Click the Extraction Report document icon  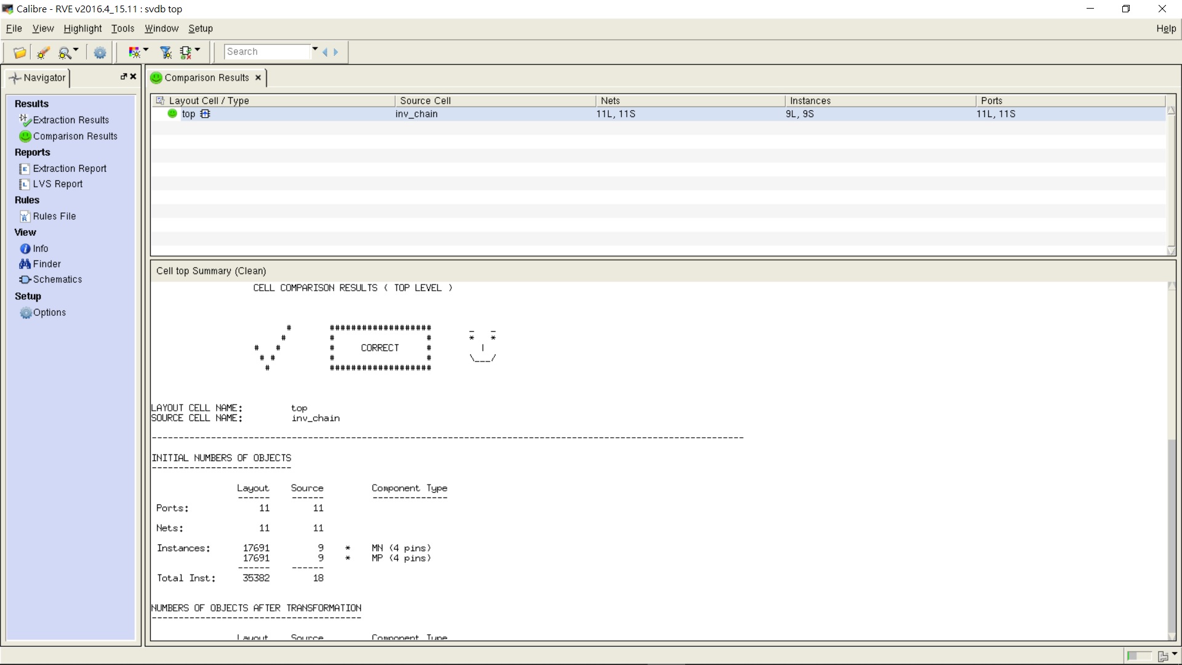25,169
